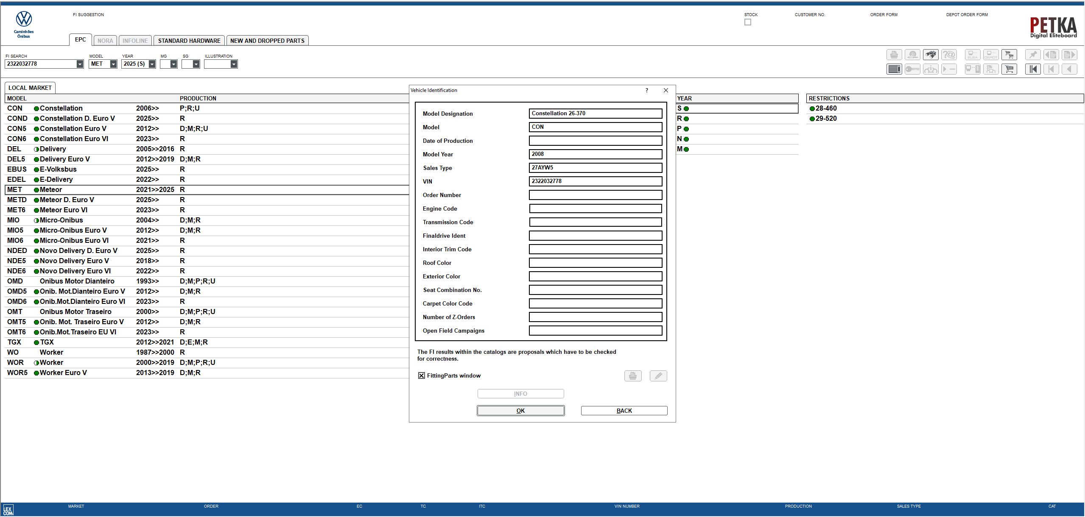Select the WOR5 Worker Euro V row

coord(207,373)
